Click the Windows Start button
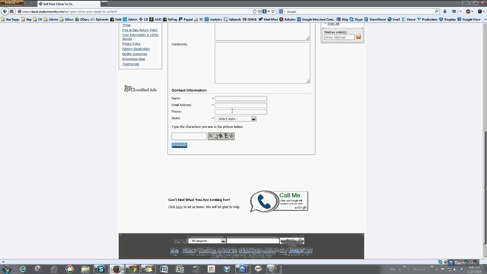Screen dimensions: 487x274 (6, 269)
